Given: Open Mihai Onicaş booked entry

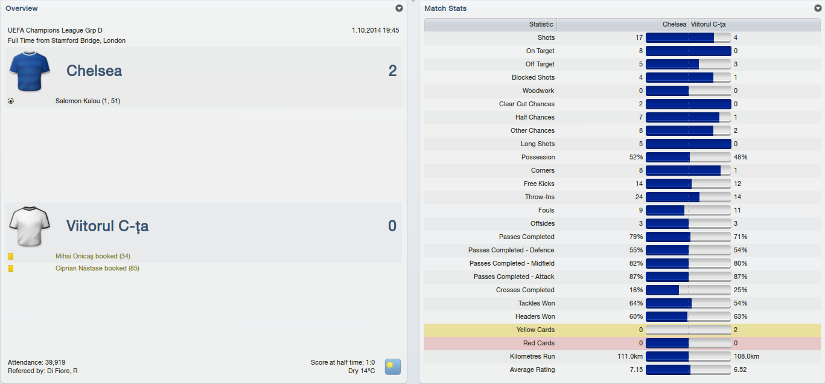Looking at the screenshot, I should [92, 257].
